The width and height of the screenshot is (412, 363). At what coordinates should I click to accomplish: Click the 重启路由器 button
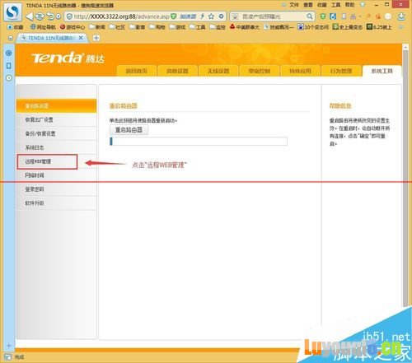click(129, 130)
